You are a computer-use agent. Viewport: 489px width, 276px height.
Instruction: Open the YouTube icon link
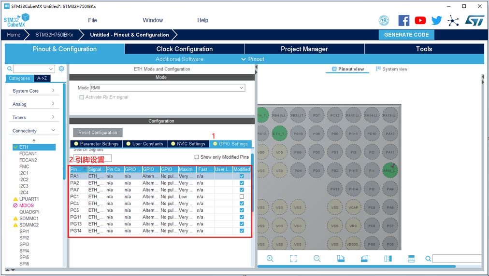coord(420,20)
